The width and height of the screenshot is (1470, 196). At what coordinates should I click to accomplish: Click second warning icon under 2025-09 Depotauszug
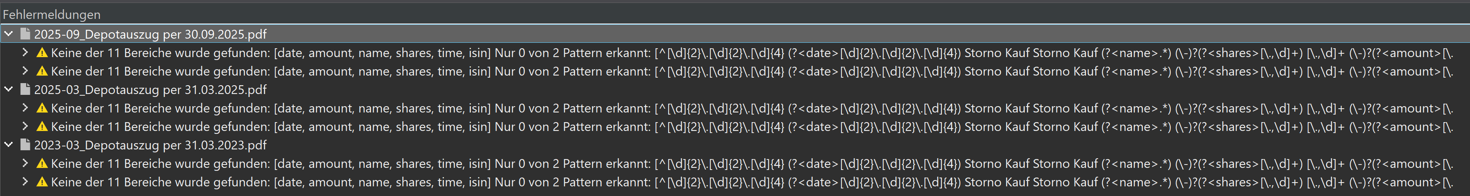tap(42, 71)
